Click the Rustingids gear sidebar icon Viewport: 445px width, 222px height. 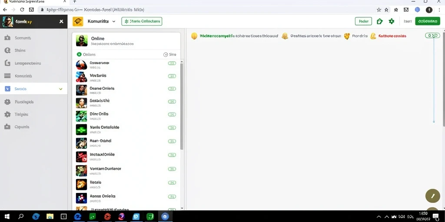pyautogui.click(x=7, y=101)
